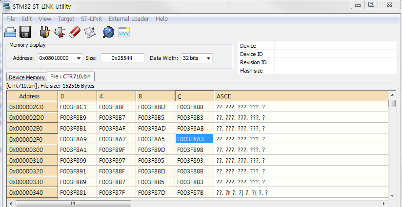Click the Save file floppy disk icon
The width and height of the screenshot is (402, 207).
pos(25,33)
